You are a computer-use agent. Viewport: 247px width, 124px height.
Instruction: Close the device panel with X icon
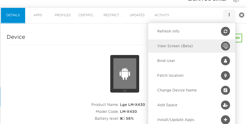point(242,15)
